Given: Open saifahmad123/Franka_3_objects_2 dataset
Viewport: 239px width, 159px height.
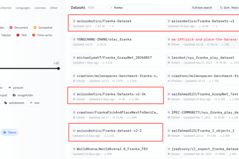Looking at the screenshot, I should tap(202, 133).
